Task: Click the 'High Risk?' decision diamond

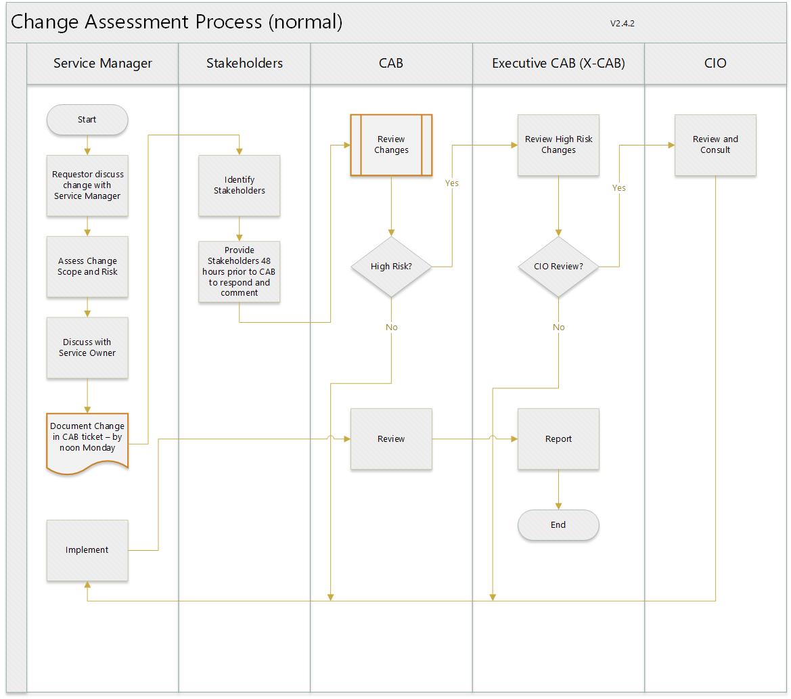Action: tap(391, 267)
